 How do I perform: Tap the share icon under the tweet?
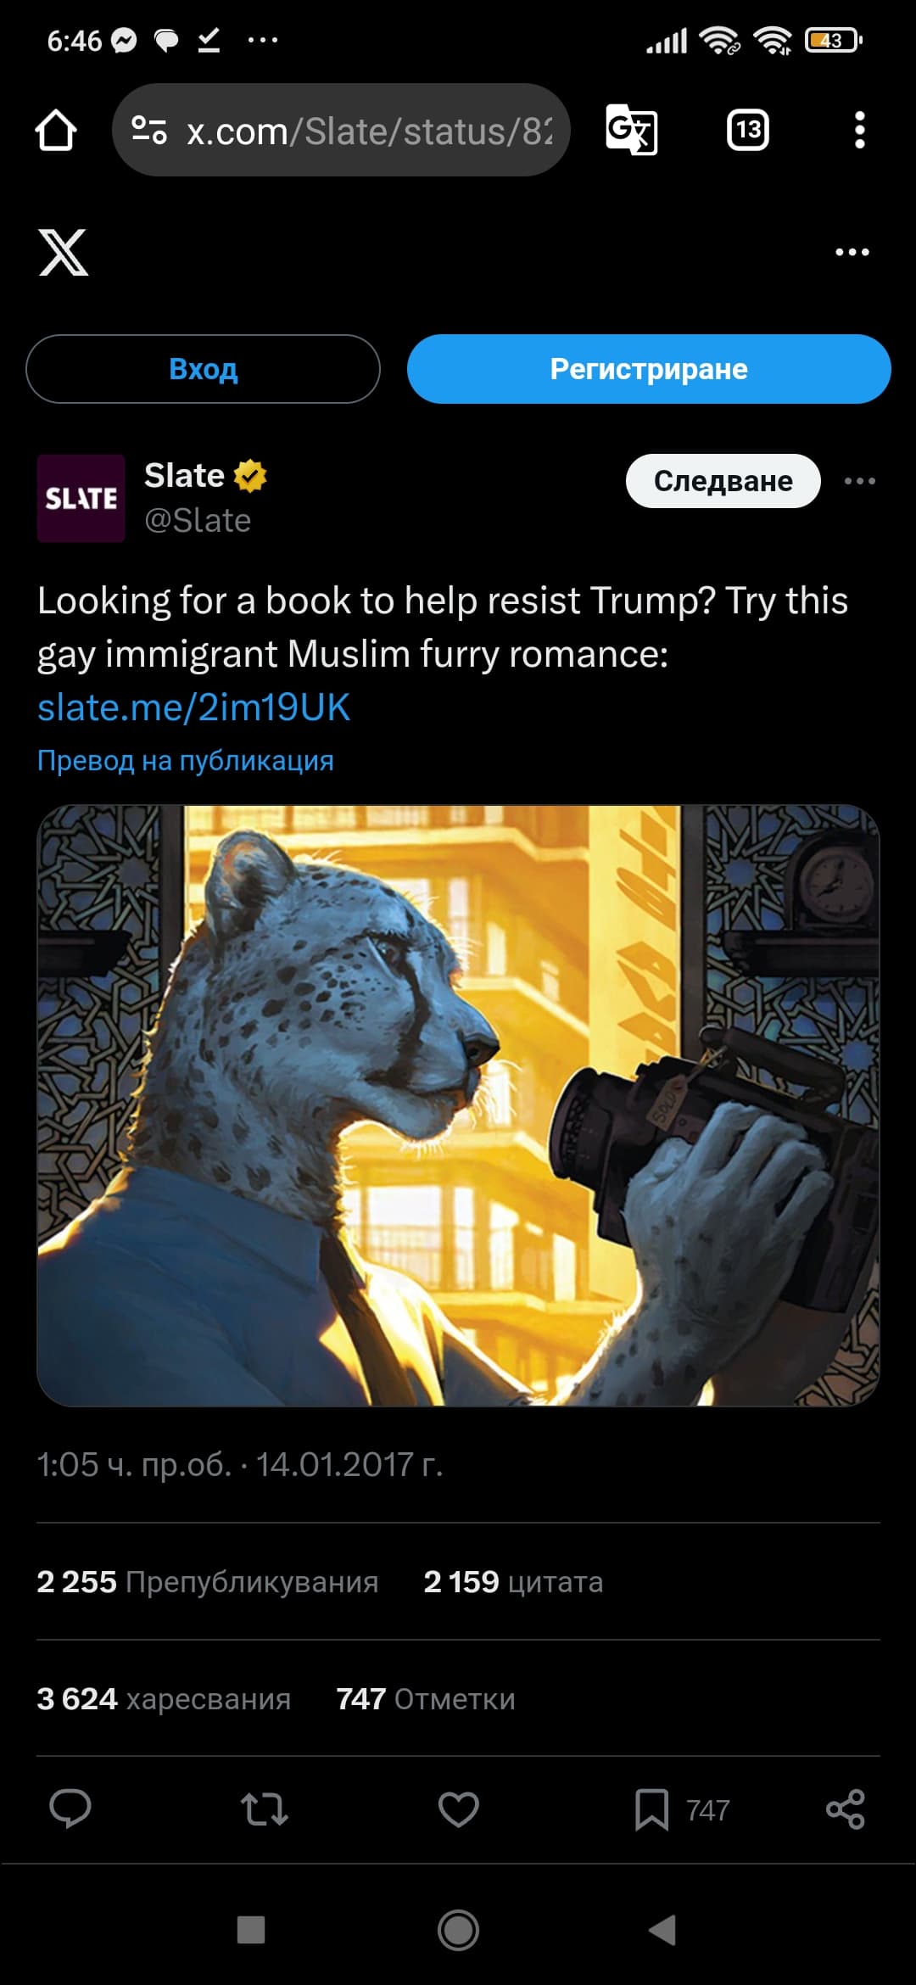(846, 1809)
